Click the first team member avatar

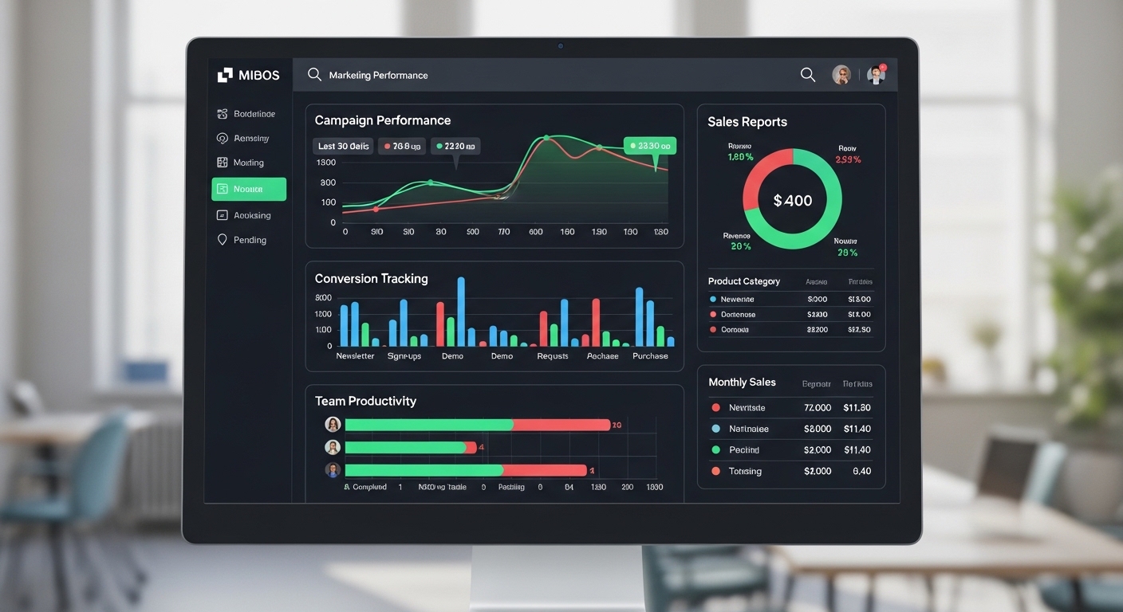pyautogui.click(x=333, y=425)
